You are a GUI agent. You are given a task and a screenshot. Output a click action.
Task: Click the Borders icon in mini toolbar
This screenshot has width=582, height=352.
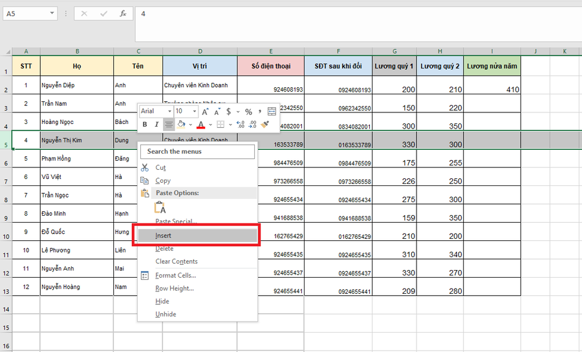tap(221, 125)
